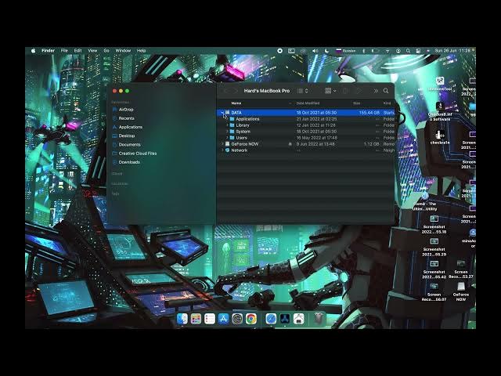Open Applications in Finder sidebar
The image size is (501, 376).
coord(131,127)
